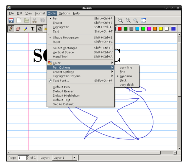Select the yellow Highlighter tool icon
The width and height of the screenshot is (188, 166).
(x=25, y=29)
